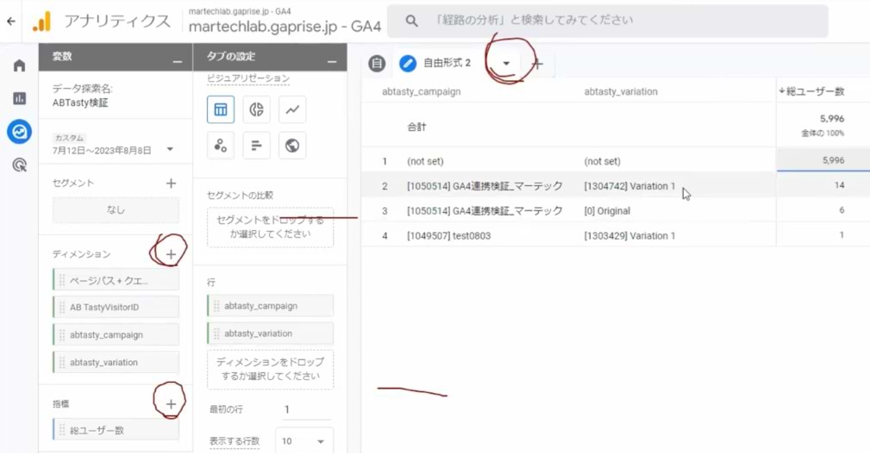Click [1049507] test0803 cell
This screenshot has width=870, height=455.
tap(449, 236)
